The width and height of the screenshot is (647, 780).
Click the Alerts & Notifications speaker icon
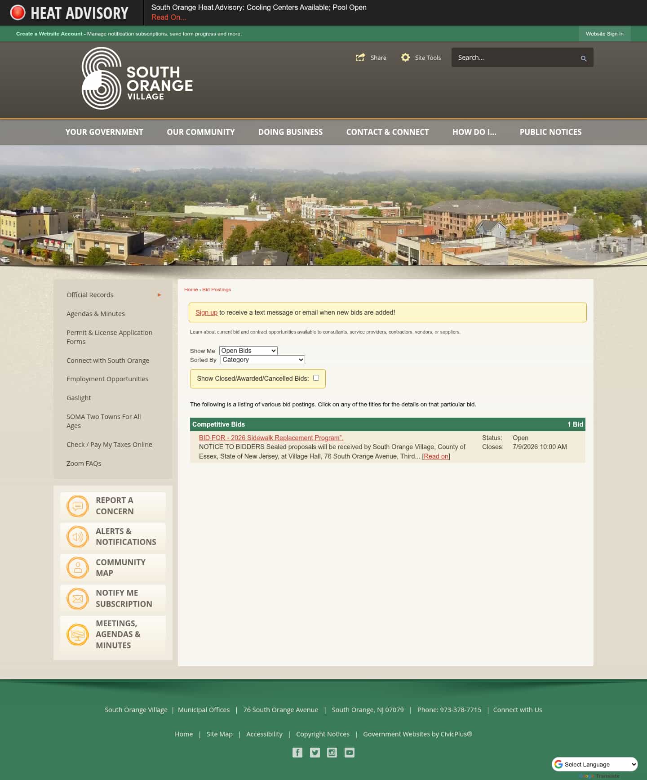[78, 537]
